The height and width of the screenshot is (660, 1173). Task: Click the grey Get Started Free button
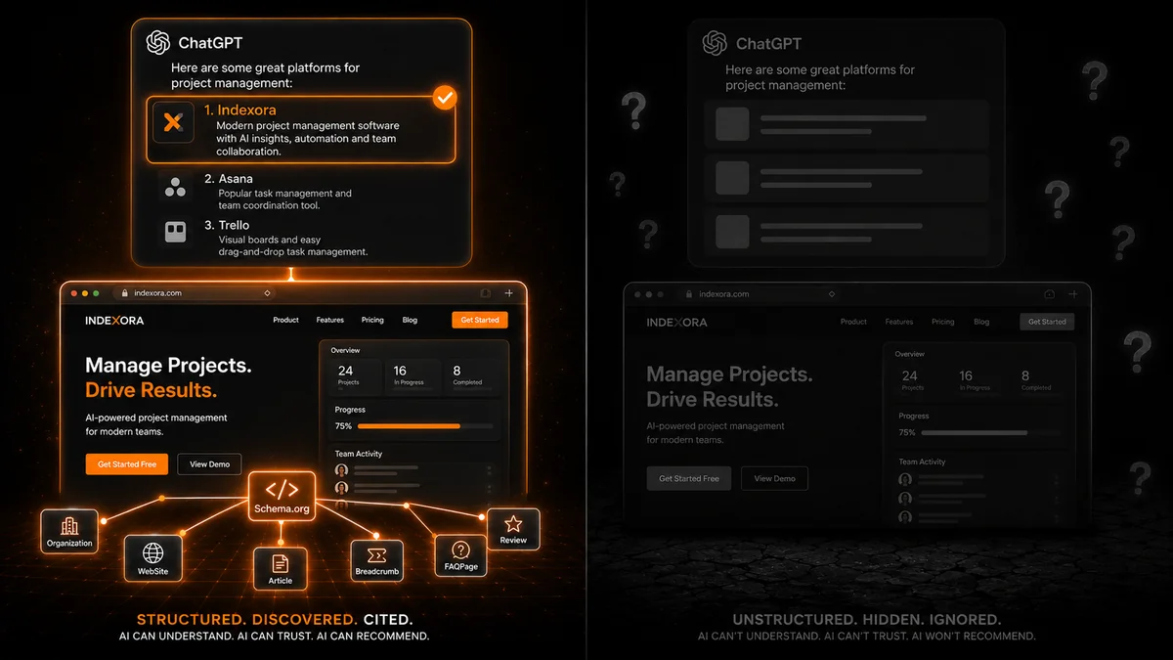[689, 478]
